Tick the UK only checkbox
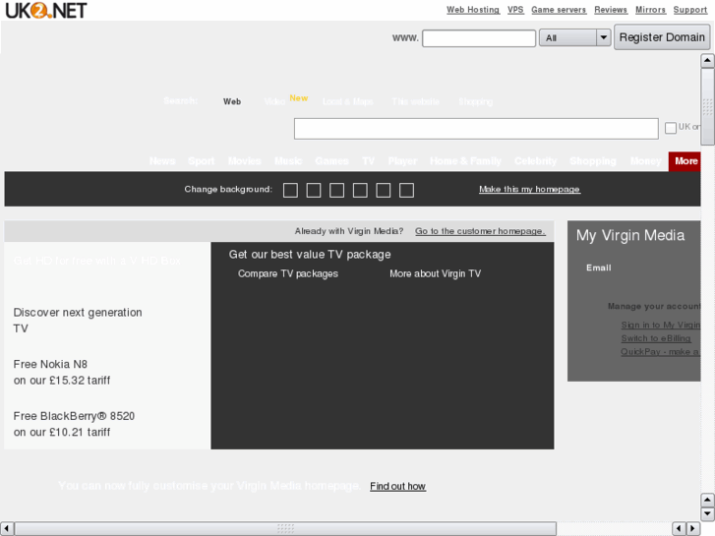This screenshot has width=715, height=536. pyautogui.click(x=671, y=128)
